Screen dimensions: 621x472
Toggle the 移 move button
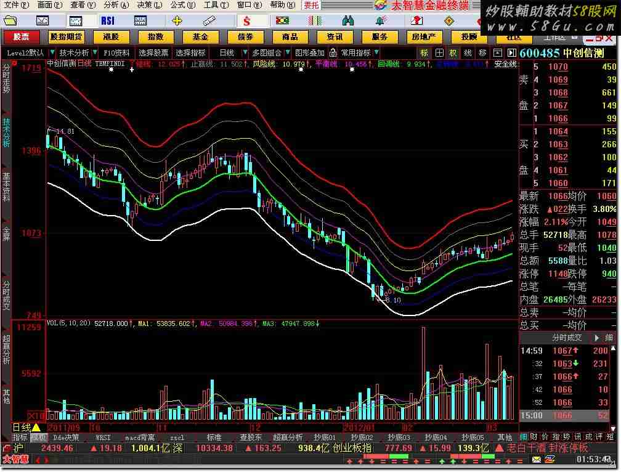[482, 52]
